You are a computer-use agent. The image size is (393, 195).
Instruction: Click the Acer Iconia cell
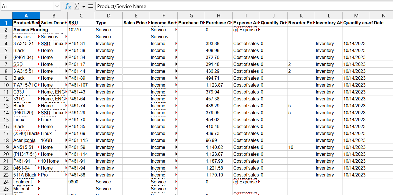[x=26, y=140]
